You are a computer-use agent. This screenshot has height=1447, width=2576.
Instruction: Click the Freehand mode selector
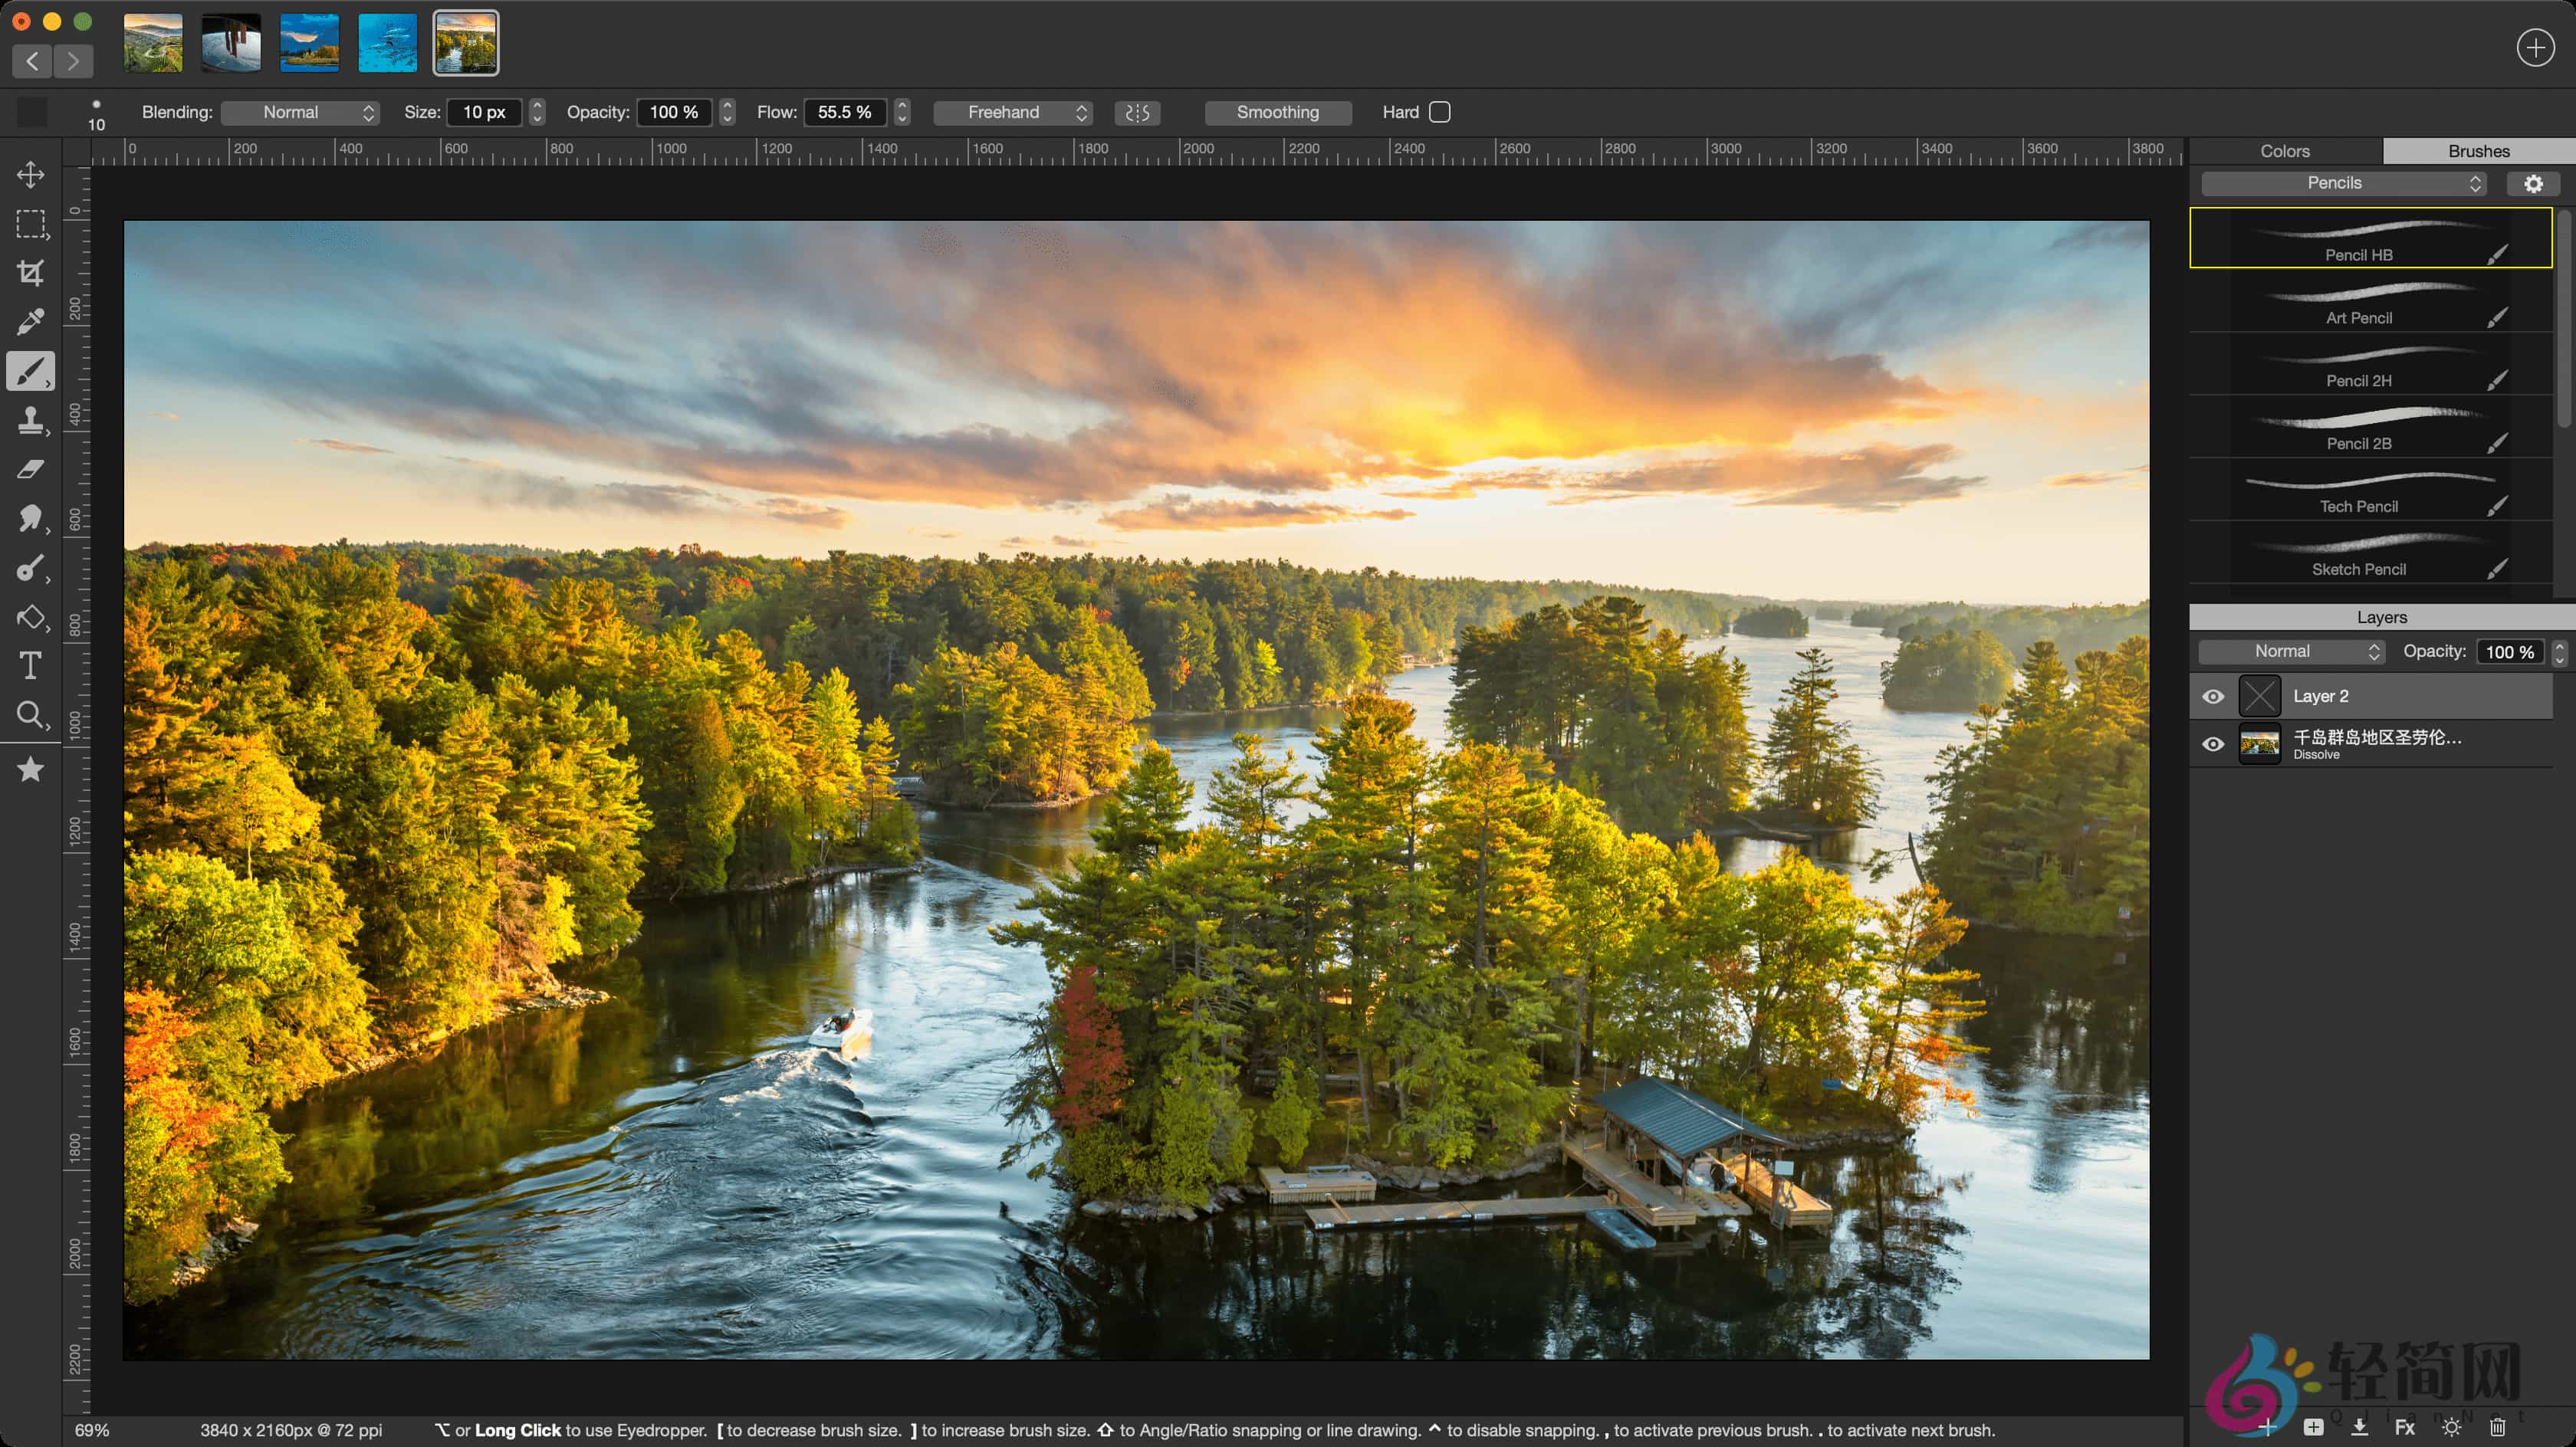(1013, 112)
